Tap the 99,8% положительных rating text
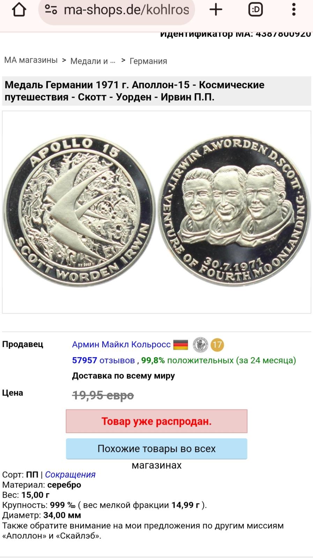Image resolution: width=313 pixels, height=558 pixels. tap(187, 360)
